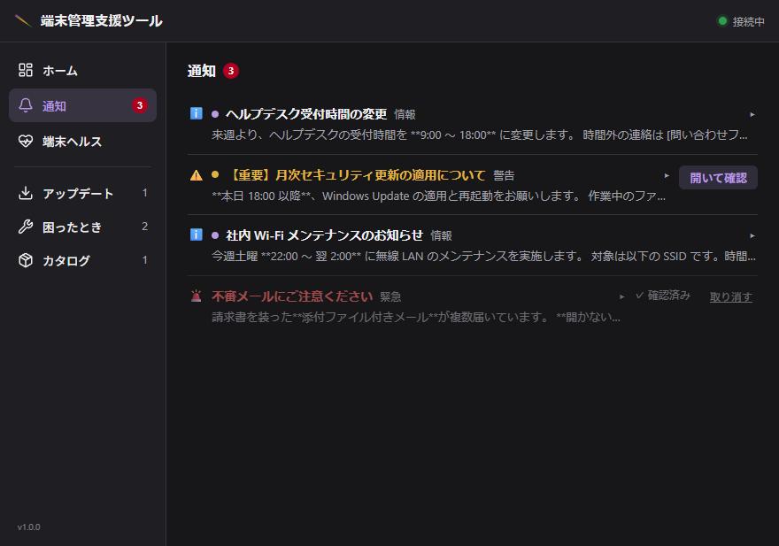Click preview text starting **本日 18:00 以降**

(x=438, y=196)
